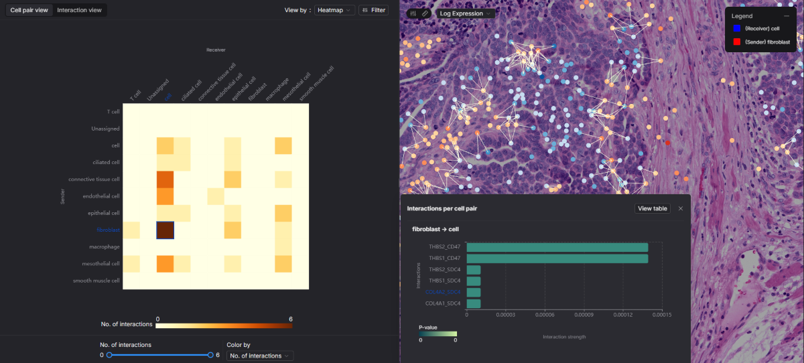
Task: Select the ruler measurement tool
Action: coord(425,13)
